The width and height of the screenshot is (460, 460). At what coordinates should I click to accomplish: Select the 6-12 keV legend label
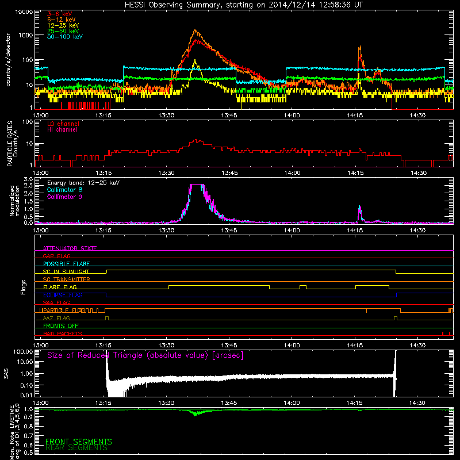(x=62, y=20)
